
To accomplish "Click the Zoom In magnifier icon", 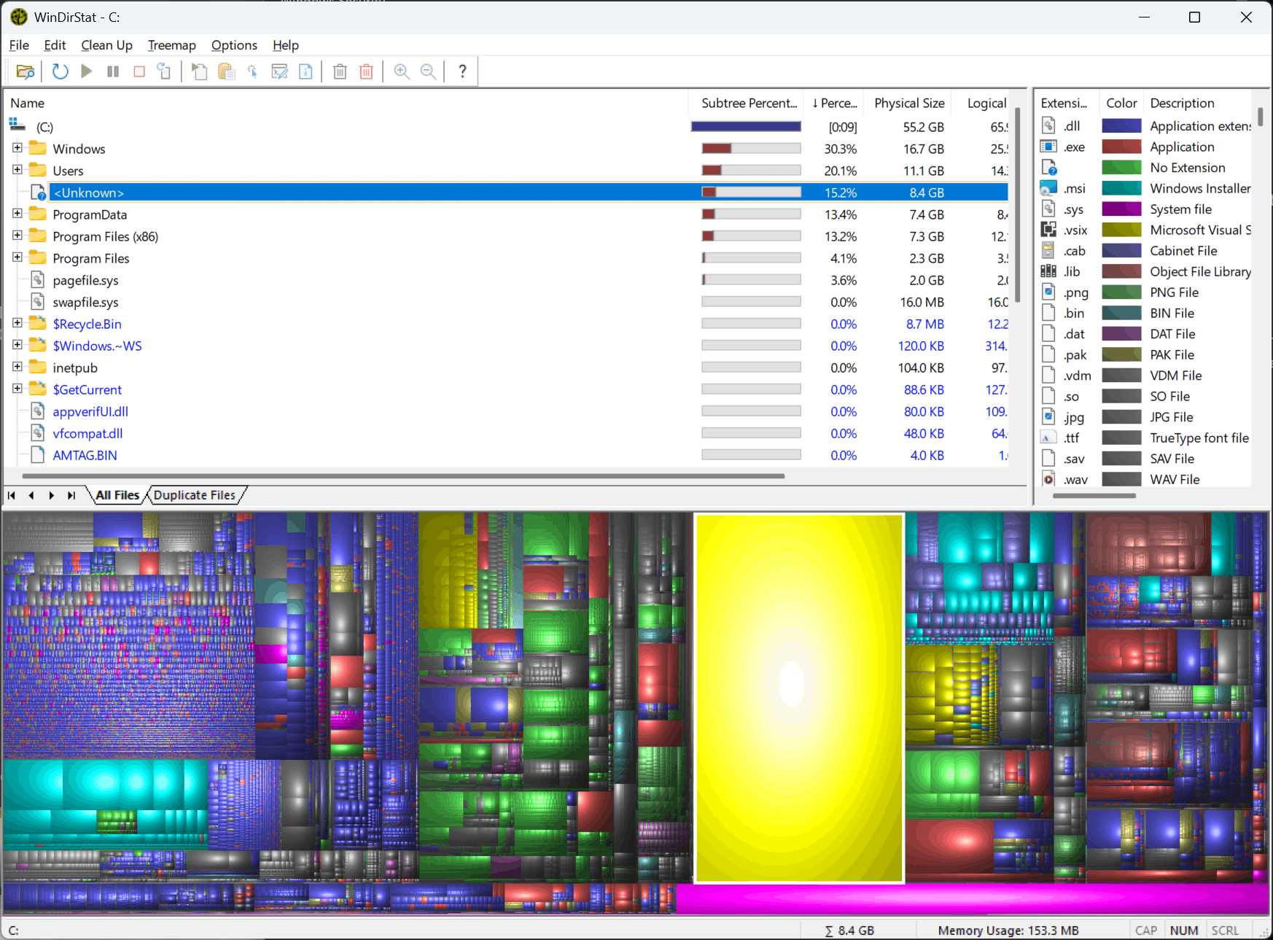I will (x=402, y=71).
